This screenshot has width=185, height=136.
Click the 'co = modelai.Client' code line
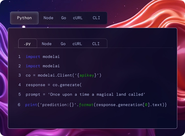[63, 75]
